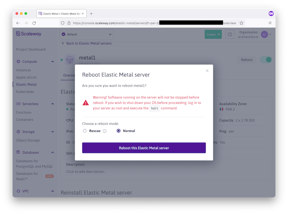Image resolution: width=288 pixels, height=214 pixels.
Task: Click the shield tracking protection icon
Action: tap(63, 23)
